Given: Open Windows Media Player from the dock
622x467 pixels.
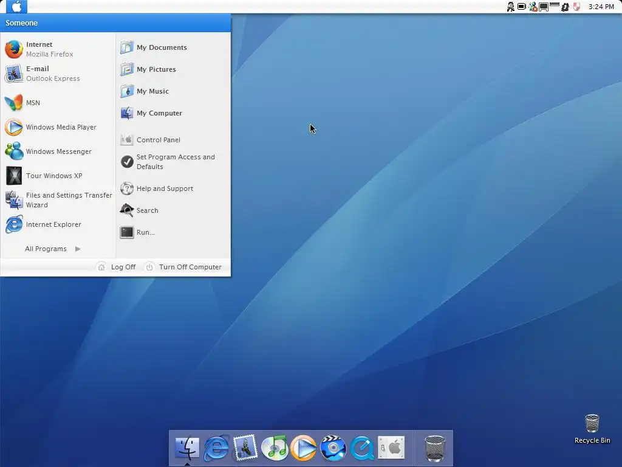Looking at the screenshot, I should click(304, 448).
